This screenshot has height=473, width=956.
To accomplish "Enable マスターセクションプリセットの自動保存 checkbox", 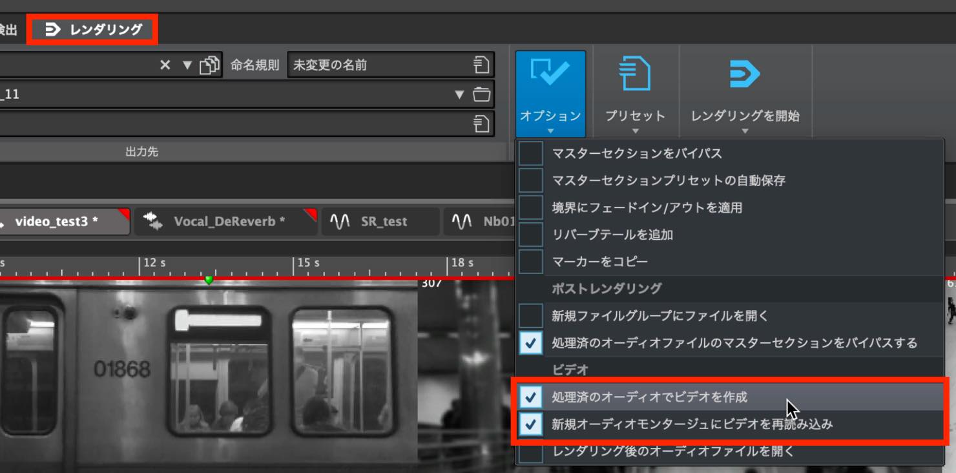I will 531,181.
